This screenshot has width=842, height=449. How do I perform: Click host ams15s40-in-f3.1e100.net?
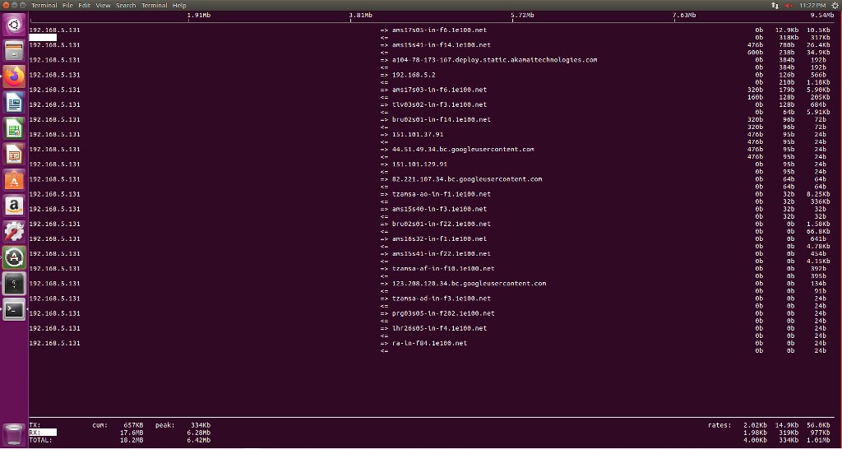click(439, 209)
